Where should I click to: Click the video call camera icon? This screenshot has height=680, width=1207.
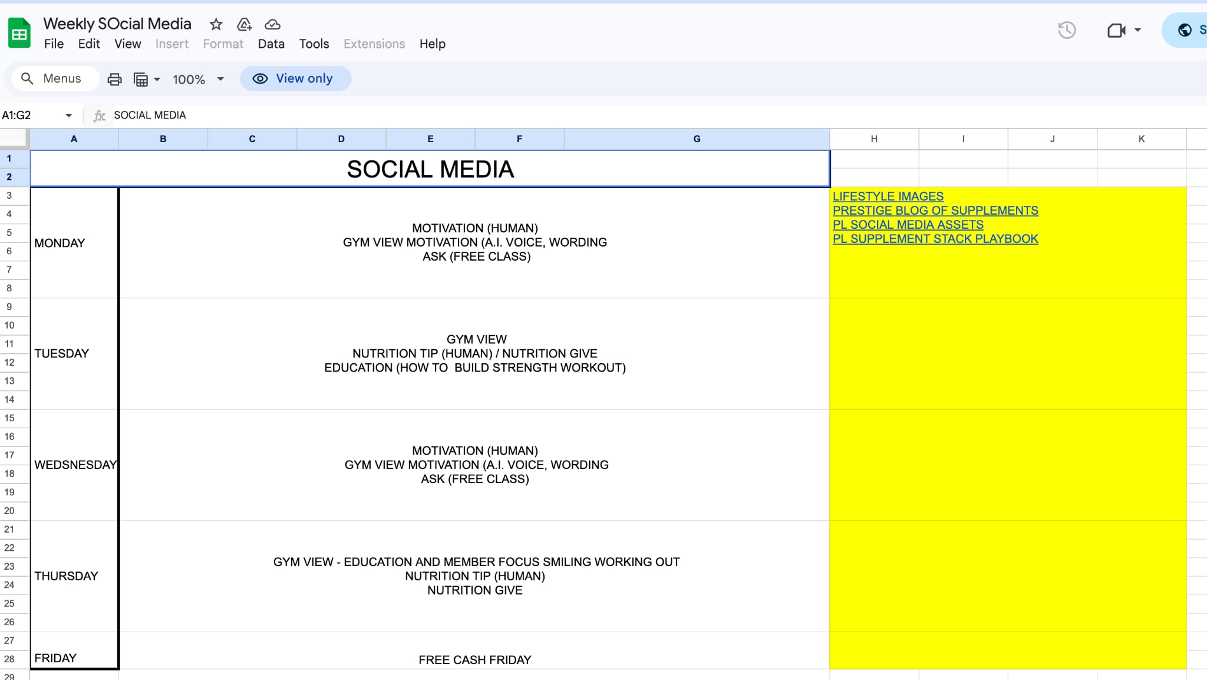(x=1116, y=30)
